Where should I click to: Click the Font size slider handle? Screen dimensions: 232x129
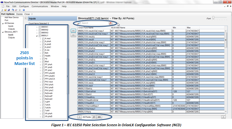coord(213,18)
